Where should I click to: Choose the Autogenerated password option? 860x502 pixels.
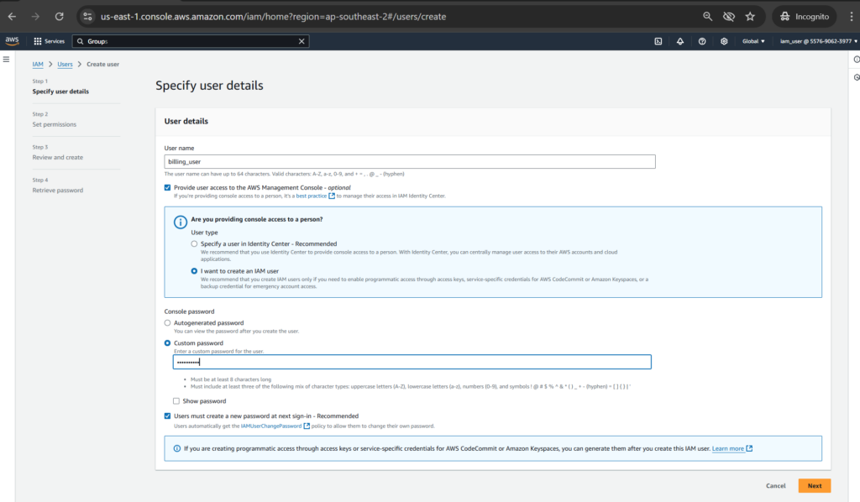coord(168,322)
